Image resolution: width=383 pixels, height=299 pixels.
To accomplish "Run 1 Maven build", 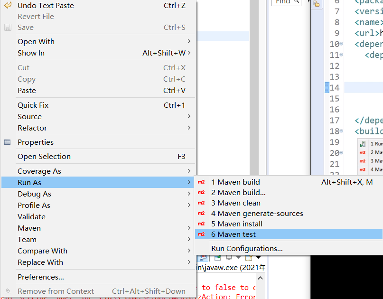I will [289, 182].
